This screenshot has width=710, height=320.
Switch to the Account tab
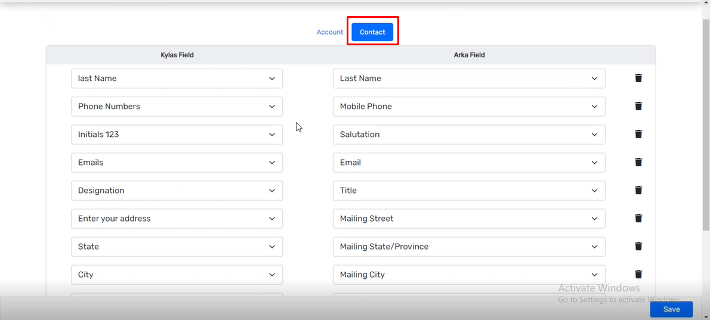point(329,32)
